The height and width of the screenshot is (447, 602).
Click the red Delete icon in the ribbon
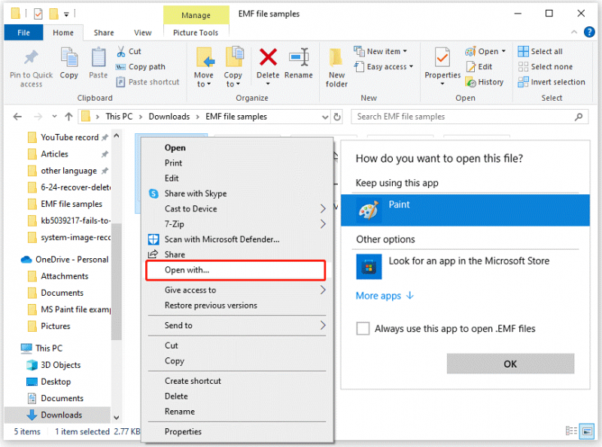268,57
